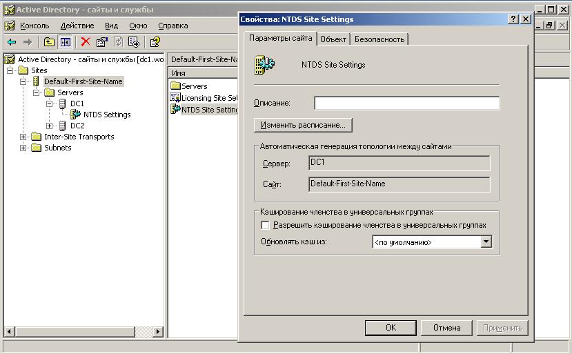Select Subnets label in tree
Screen dimensions: 572x354
tap(58, 148)
